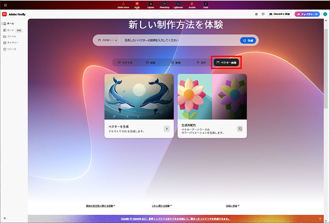The image size is (330, 223).
Task: Open Adobe Fonts from the top bar
Action: (205, 5)
